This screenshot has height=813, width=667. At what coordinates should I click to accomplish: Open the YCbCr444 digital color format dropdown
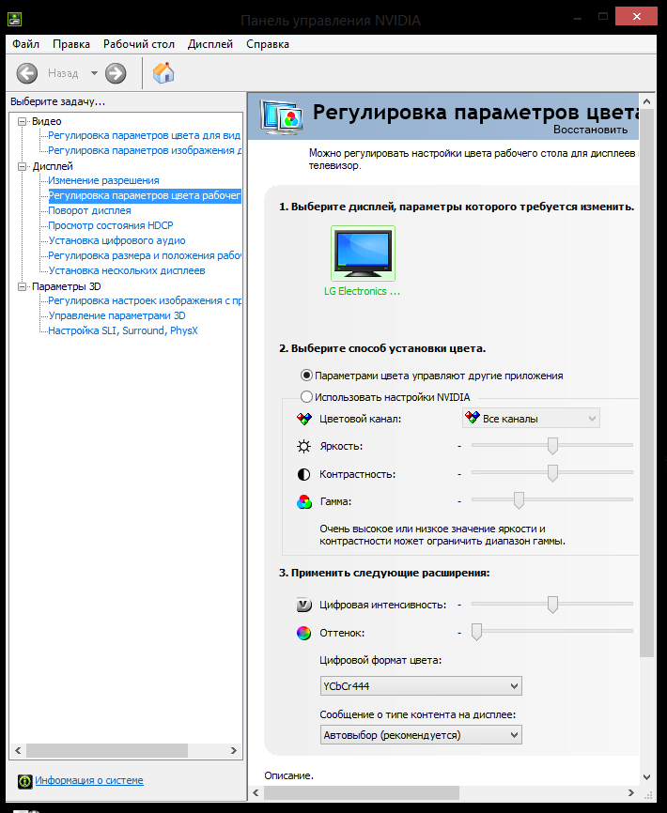tap(421, 686)
